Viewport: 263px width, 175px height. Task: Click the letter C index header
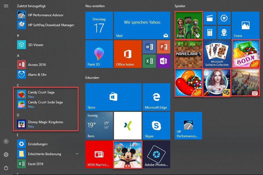coord(18,85)
